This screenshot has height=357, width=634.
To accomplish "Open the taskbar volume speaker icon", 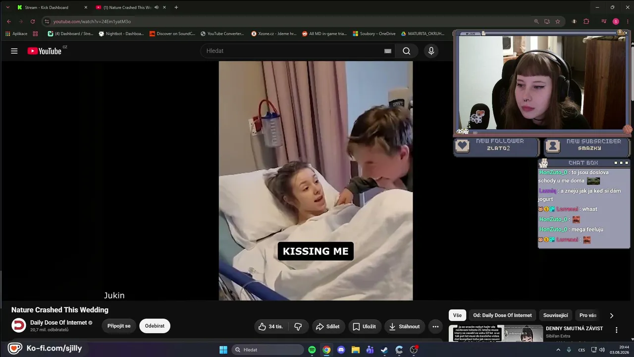I will click(602, 350).
